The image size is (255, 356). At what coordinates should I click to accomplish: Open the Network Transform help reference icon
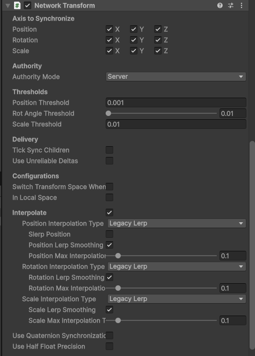tap(219, 5)
